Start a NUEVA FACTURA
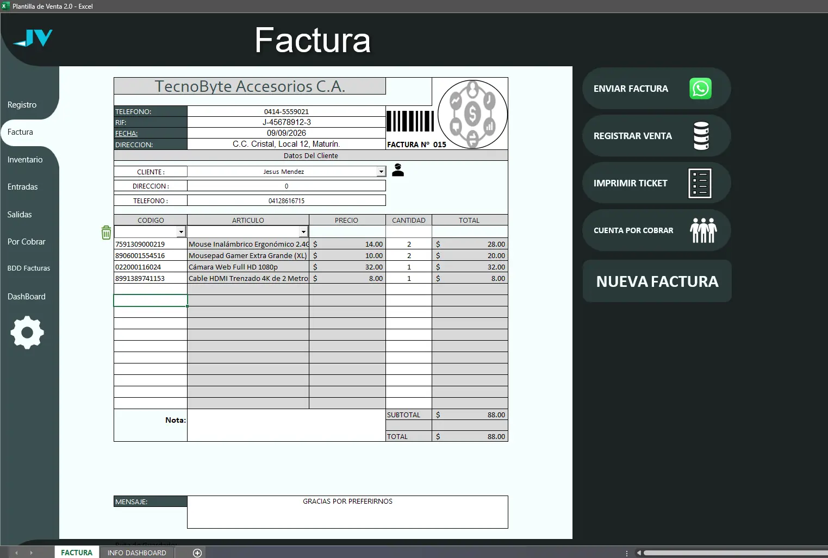This screenshot has height=558, width=828. (x=657, y=281)
